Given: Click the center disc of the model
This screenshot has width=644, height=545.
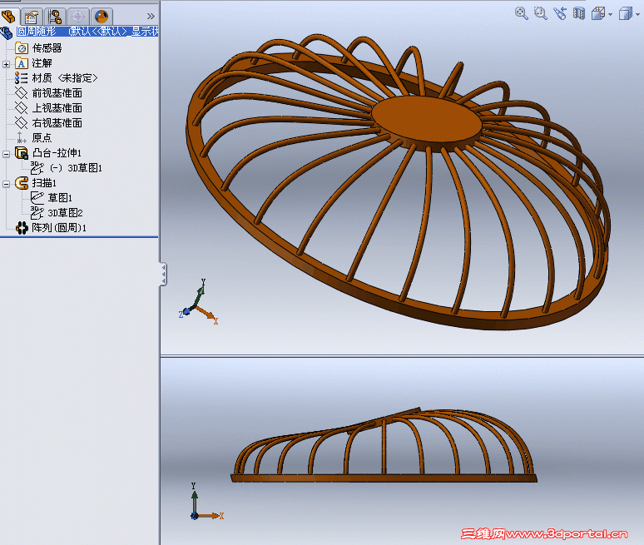Looking at the screenshot, I should (427, 120).
